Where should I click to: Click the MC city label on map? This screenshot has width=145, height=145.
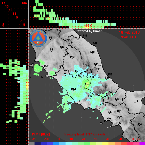click(x=93, y=52)
